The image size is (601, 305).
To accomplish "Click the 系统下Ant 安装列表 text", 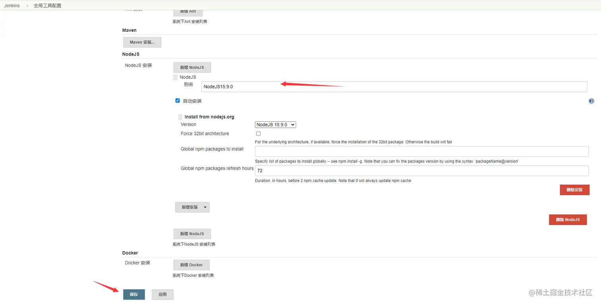I will click(x=190, y=21).
